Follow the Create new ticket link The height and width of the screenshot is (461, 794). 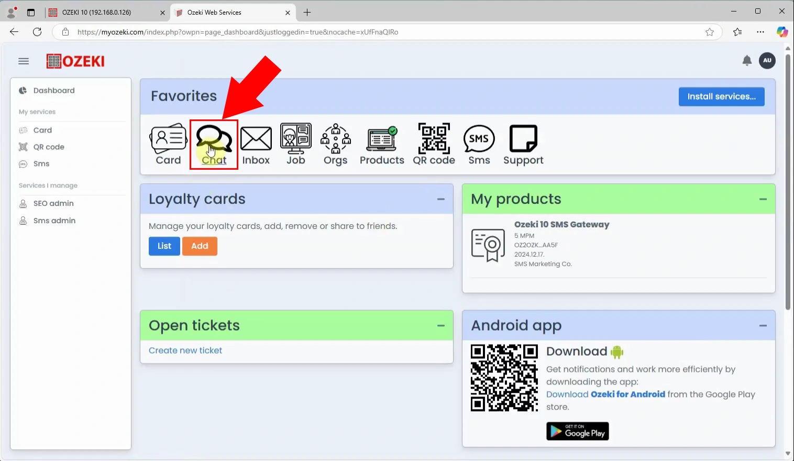185,350
